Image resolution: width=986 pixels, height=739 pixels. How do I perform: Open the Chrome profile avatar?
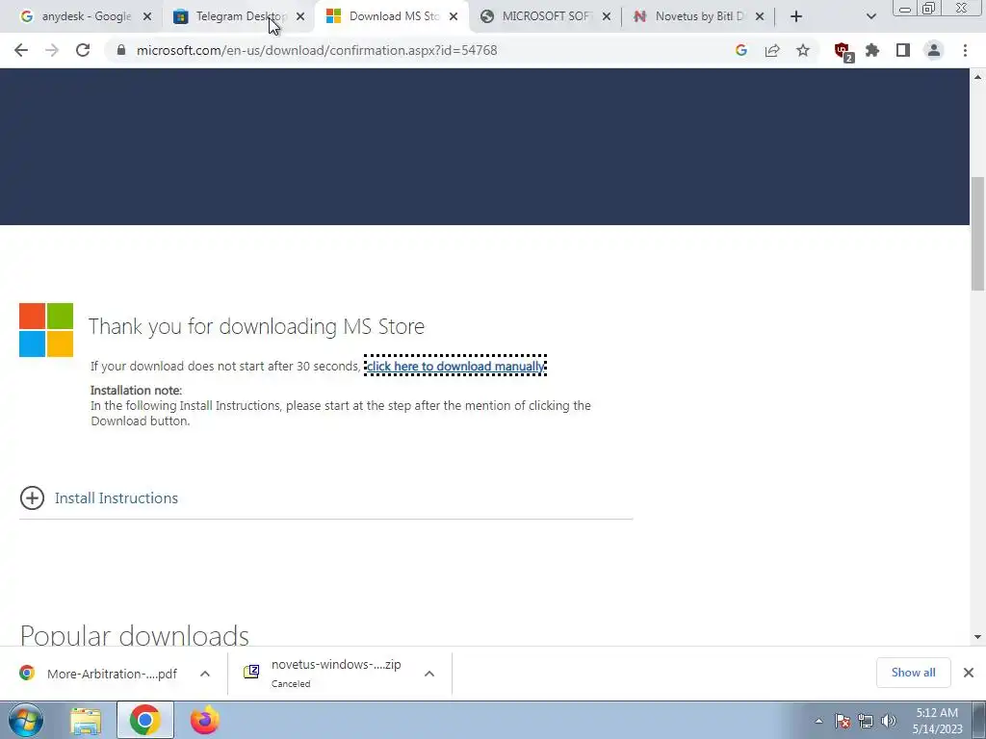click(934, 50)
